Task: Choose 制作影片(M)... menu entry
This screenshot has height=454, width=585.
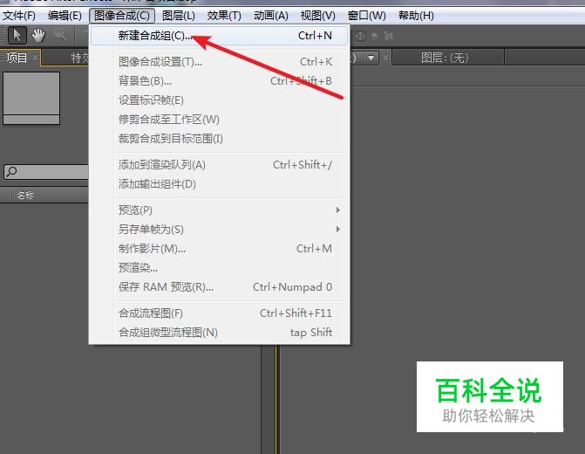Action: (220, 249)
